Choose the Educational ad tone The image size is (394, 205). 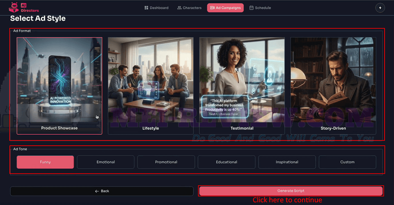[227, 162]
